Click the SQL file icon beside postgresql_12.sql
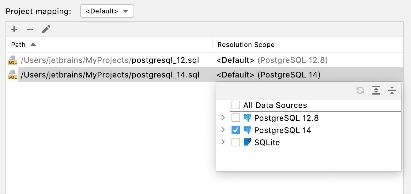This screenshot has width=411, height=194. coord(12,60)
